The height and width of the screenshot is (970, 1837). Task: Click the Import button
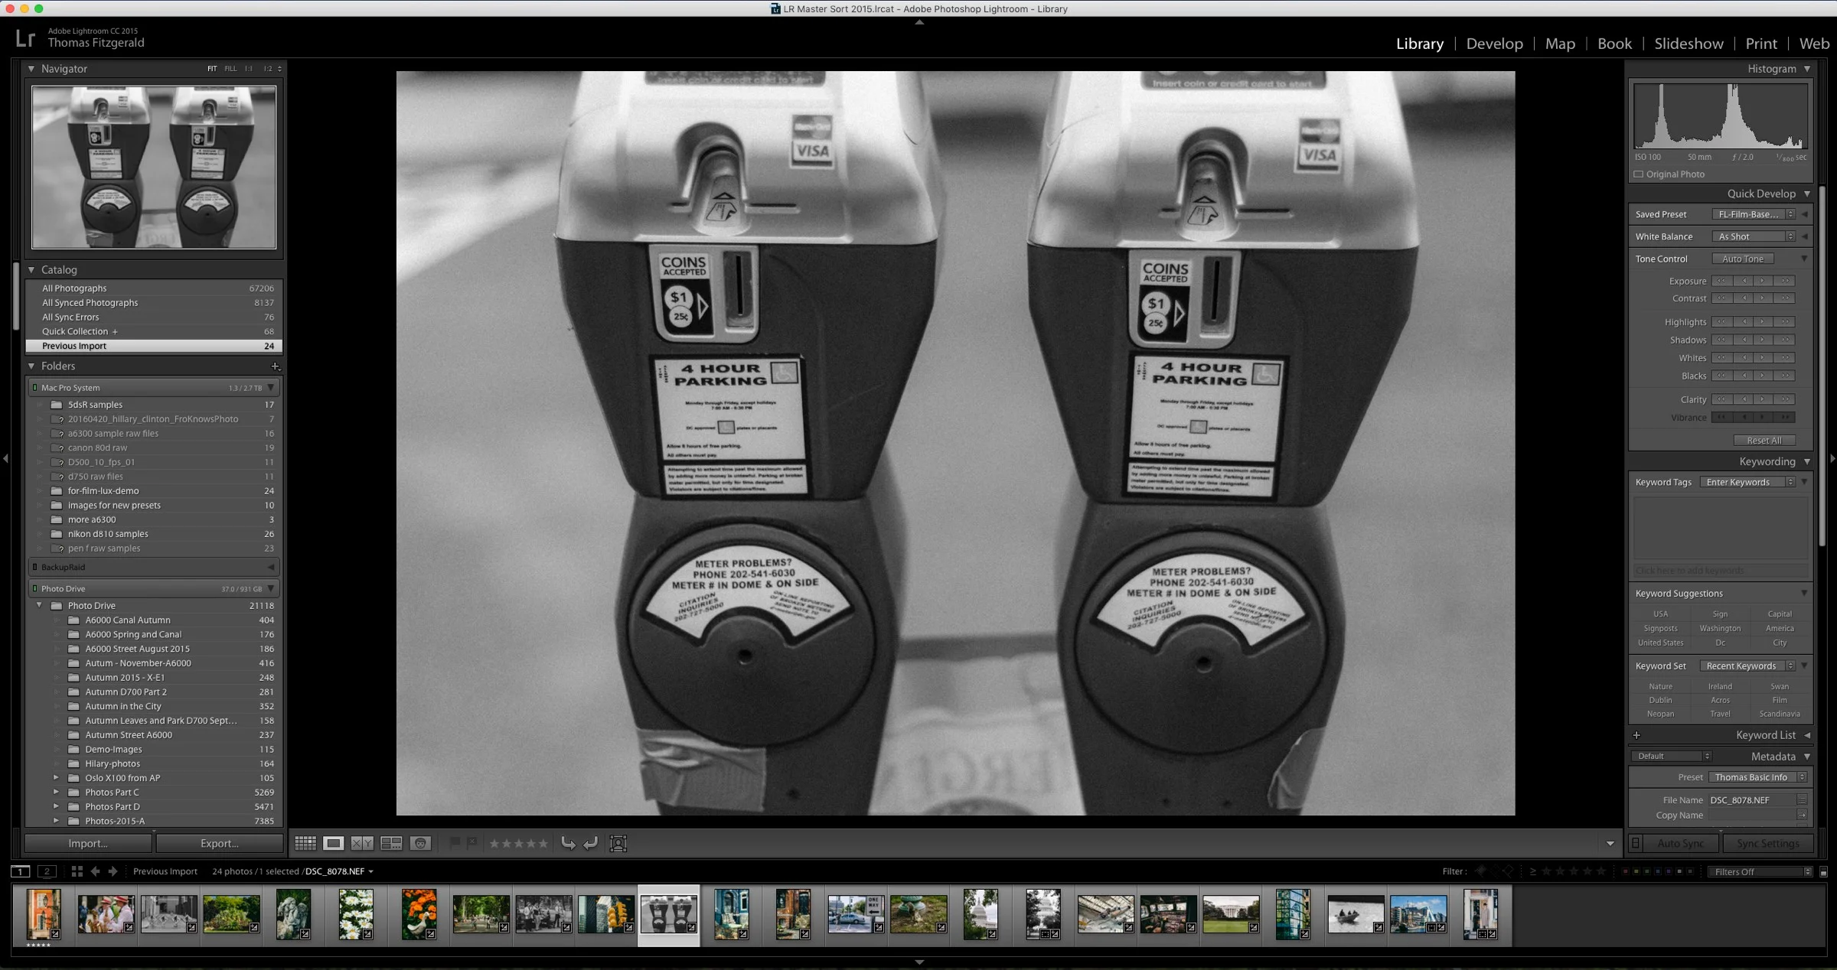[87, 842]
